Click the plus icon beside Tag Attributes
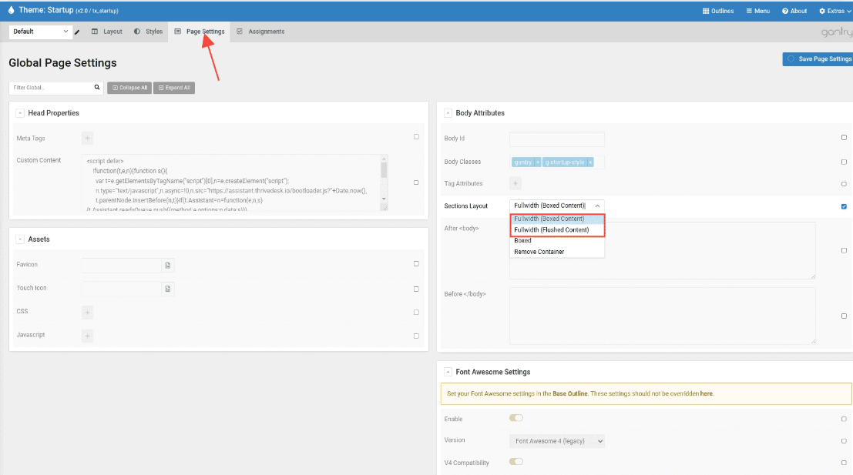Image resolution: width=853 pixels, height=475 pixels. click(x=515, y=183)
